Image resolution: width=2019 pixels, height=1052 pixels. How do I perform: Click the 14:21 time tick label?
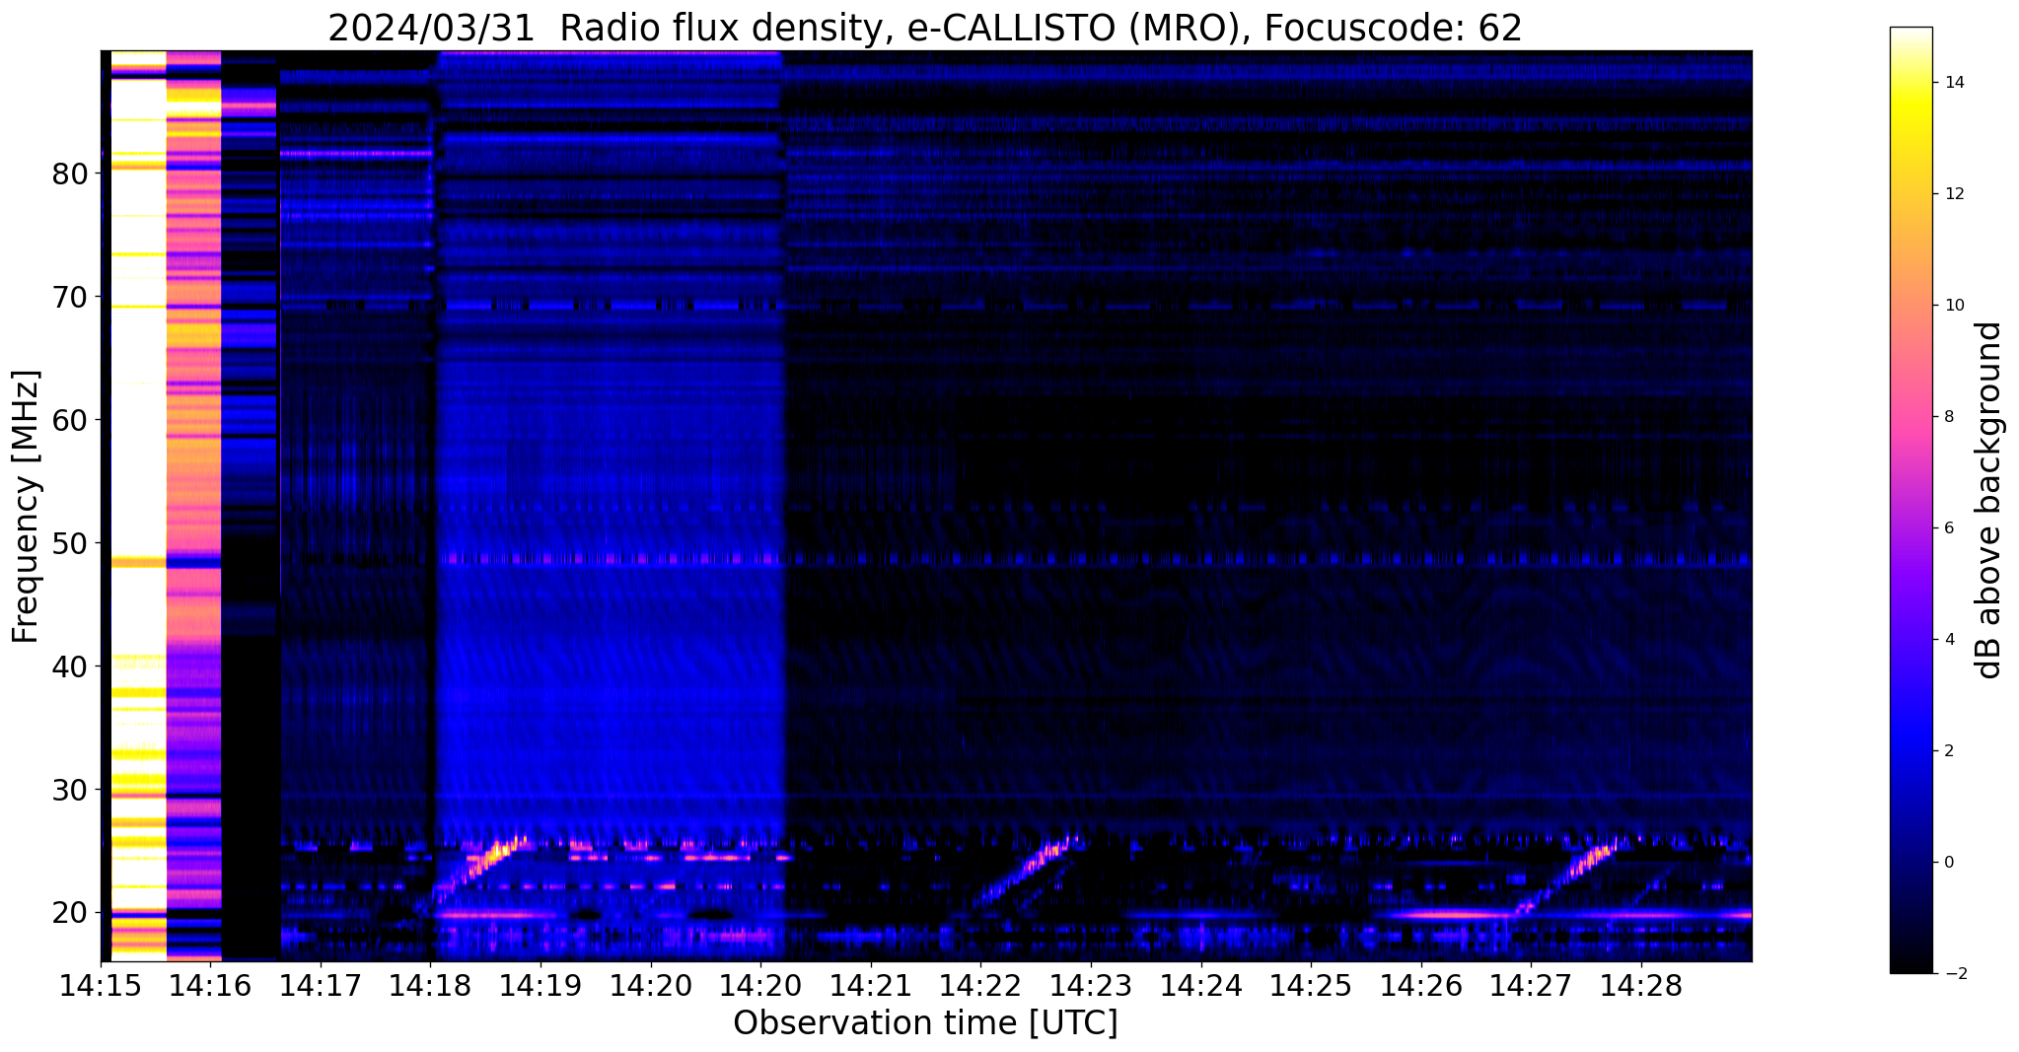[x=871, y=986]
